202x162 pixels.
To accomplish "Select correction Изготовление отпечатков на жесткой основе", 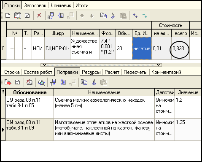I will 104,130.
